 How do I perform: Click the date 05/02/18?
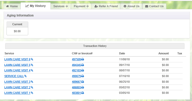[124, 87]
